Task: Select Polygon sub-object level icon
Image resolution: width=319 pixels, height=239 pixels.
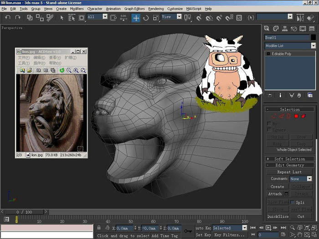Action: (296, 116)
